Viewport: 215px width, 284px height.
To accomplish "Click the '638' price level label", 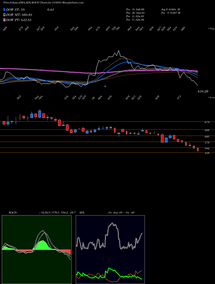I will click(x=207, y=130).
